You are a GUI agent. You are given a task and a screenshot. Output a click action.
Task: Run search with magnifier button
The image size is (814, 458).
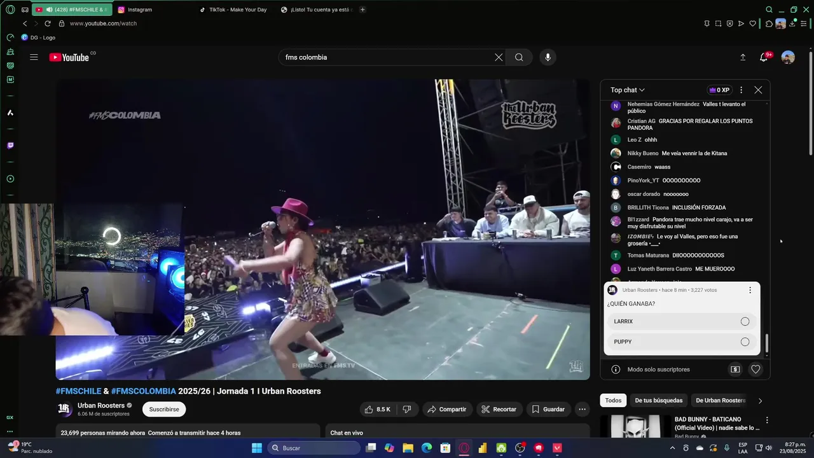pyautogui.click(x=519, y=57)
